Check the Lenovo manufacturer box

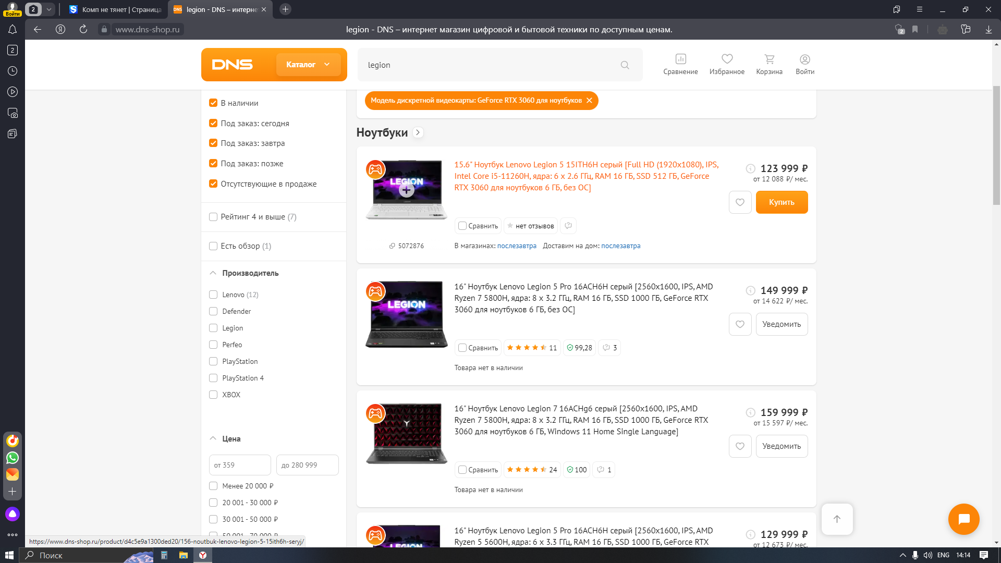pos(213,295)
